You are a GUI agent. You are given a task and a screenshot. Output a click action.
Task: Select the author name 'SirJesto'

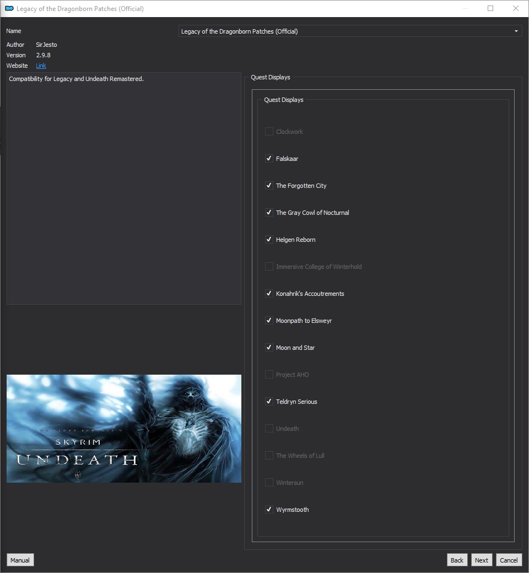(46, 45)
